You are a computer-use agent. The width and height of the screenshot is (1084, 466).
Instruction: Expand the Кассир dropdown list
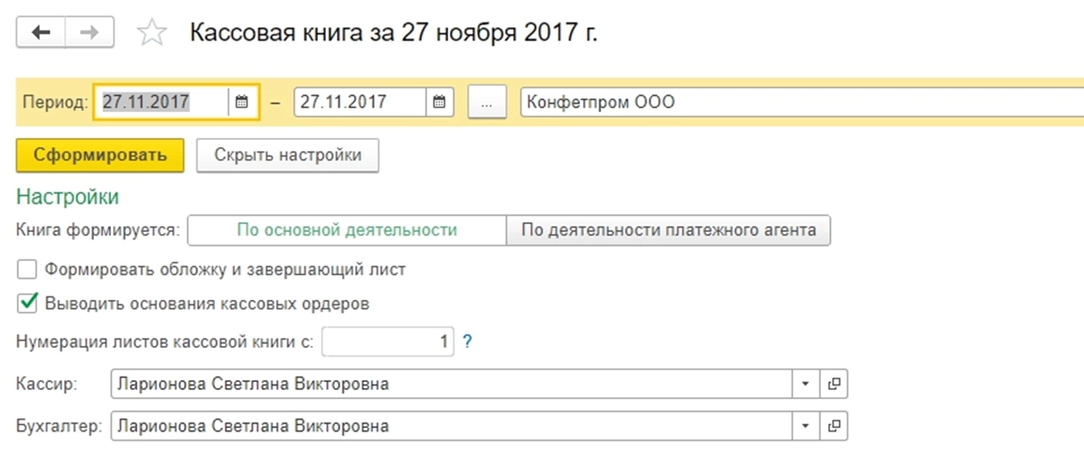(805, 385)
